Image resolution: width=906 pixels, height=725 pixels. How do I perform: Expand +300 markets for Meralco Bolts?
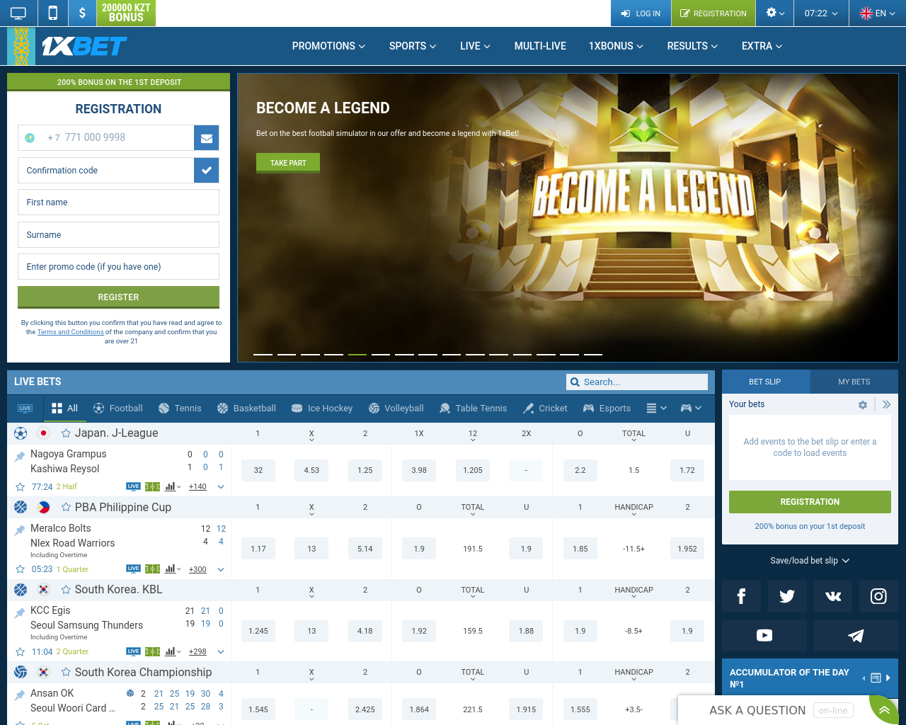pos(197,569)
